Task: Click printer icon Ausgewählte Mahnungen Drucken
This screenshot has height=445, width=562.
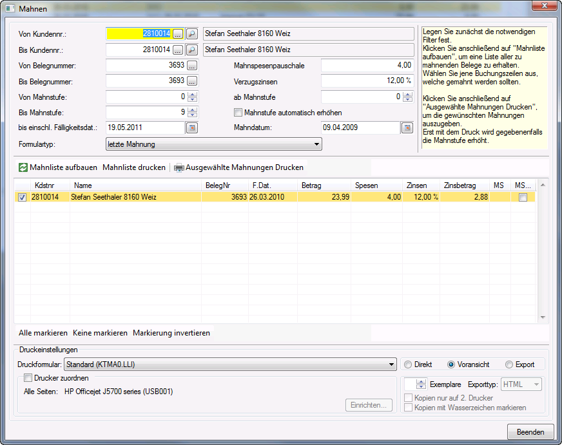Action: click(179, 167)
